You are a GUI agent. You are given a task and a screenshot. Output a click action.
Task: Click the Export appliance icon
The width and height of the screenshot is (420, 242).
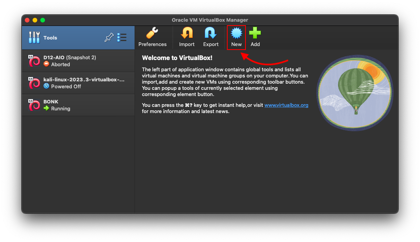(x=211, y=33)
